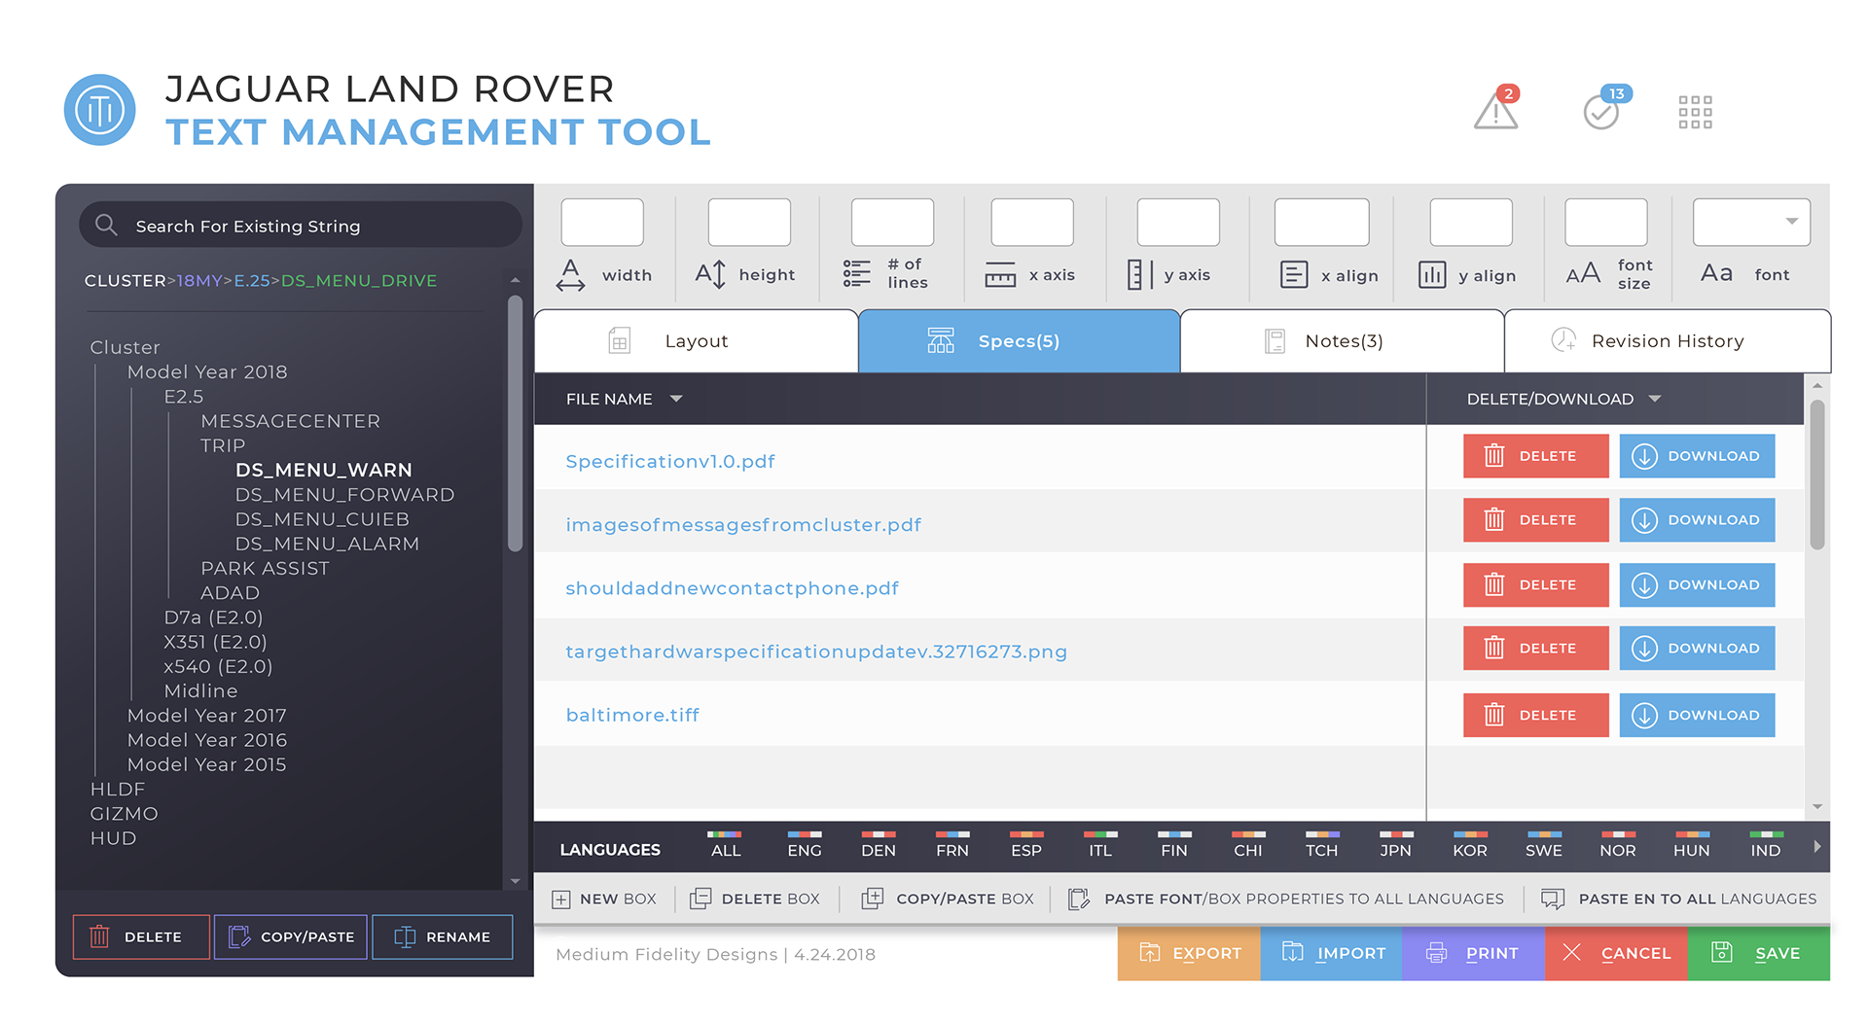This screenshot has height=1023, width=1868.
Task: Delete baltimore.tiff file
Action: click(x=1535, y=715)
